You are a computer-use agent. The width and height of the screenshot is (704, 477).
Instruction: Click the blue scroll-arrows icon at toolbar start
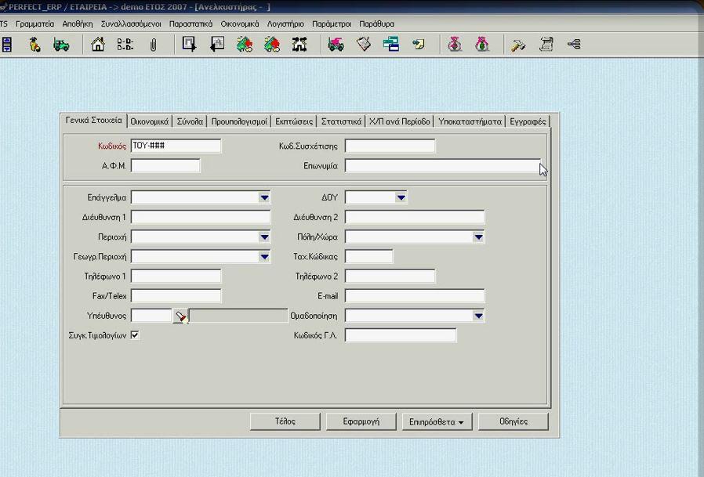(6, 45)
